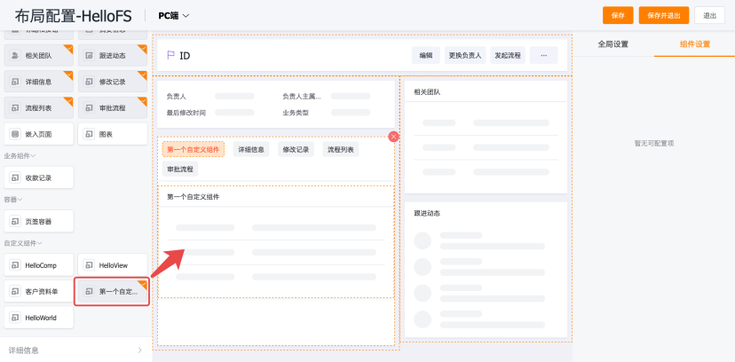Click the 业务类型 field label
Image resolution: width=735 pixels, height=362 pixels.
[296, 113]
